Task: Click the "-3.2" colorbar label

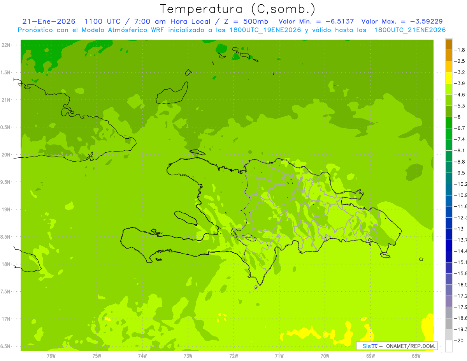Action: coord(460,72)
